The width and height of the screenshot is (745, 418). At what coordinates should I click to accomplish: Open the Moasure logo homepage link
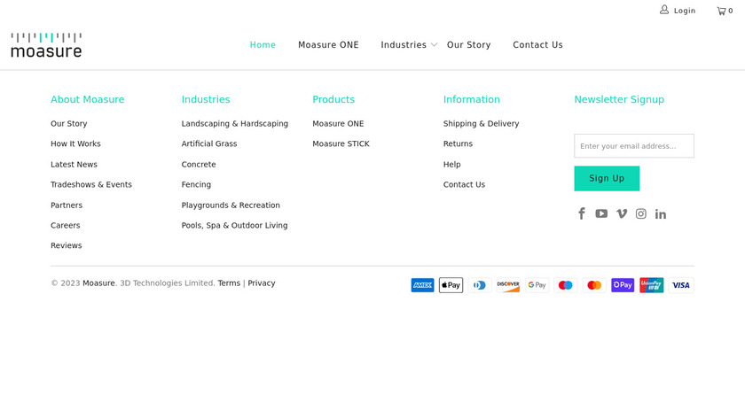(46, 45)
